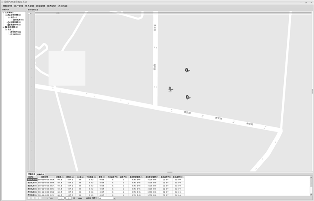The width and height of the screenshot is (314, 201).
Task: Select the row with time 09:33:24
Action: (106, 186)
